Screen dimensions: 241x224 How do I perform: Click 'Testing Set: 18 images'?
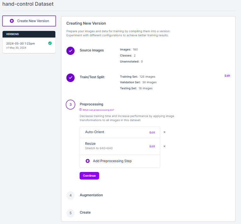136,88
